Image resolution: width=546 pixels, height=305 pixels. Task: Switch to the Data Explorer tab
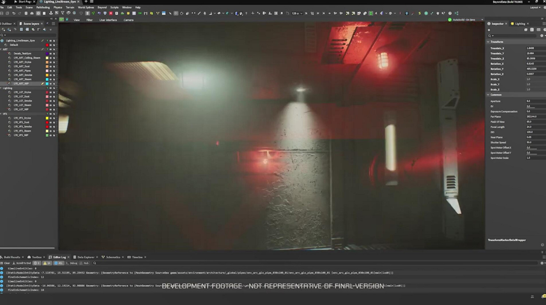86,257
